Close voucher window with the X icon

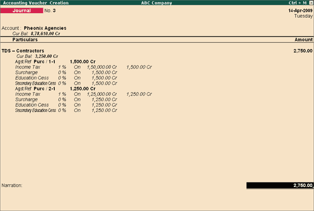[311, 3]
